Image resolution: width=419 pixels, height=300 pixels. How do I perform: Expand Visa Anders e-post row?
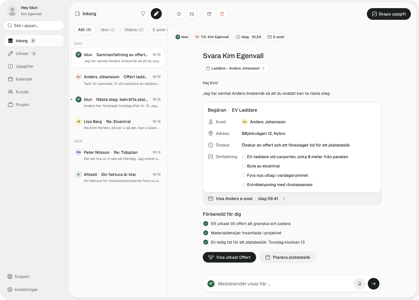click(x=292, y=199)
